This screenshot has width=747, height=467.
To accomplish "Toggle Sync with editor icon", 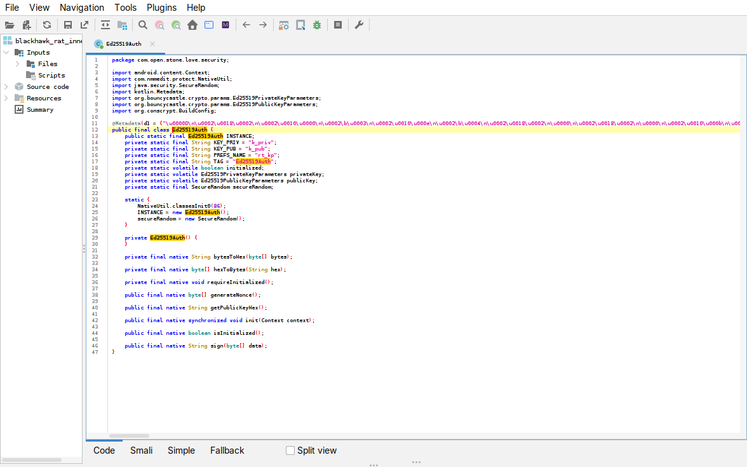I will (105, 25).
